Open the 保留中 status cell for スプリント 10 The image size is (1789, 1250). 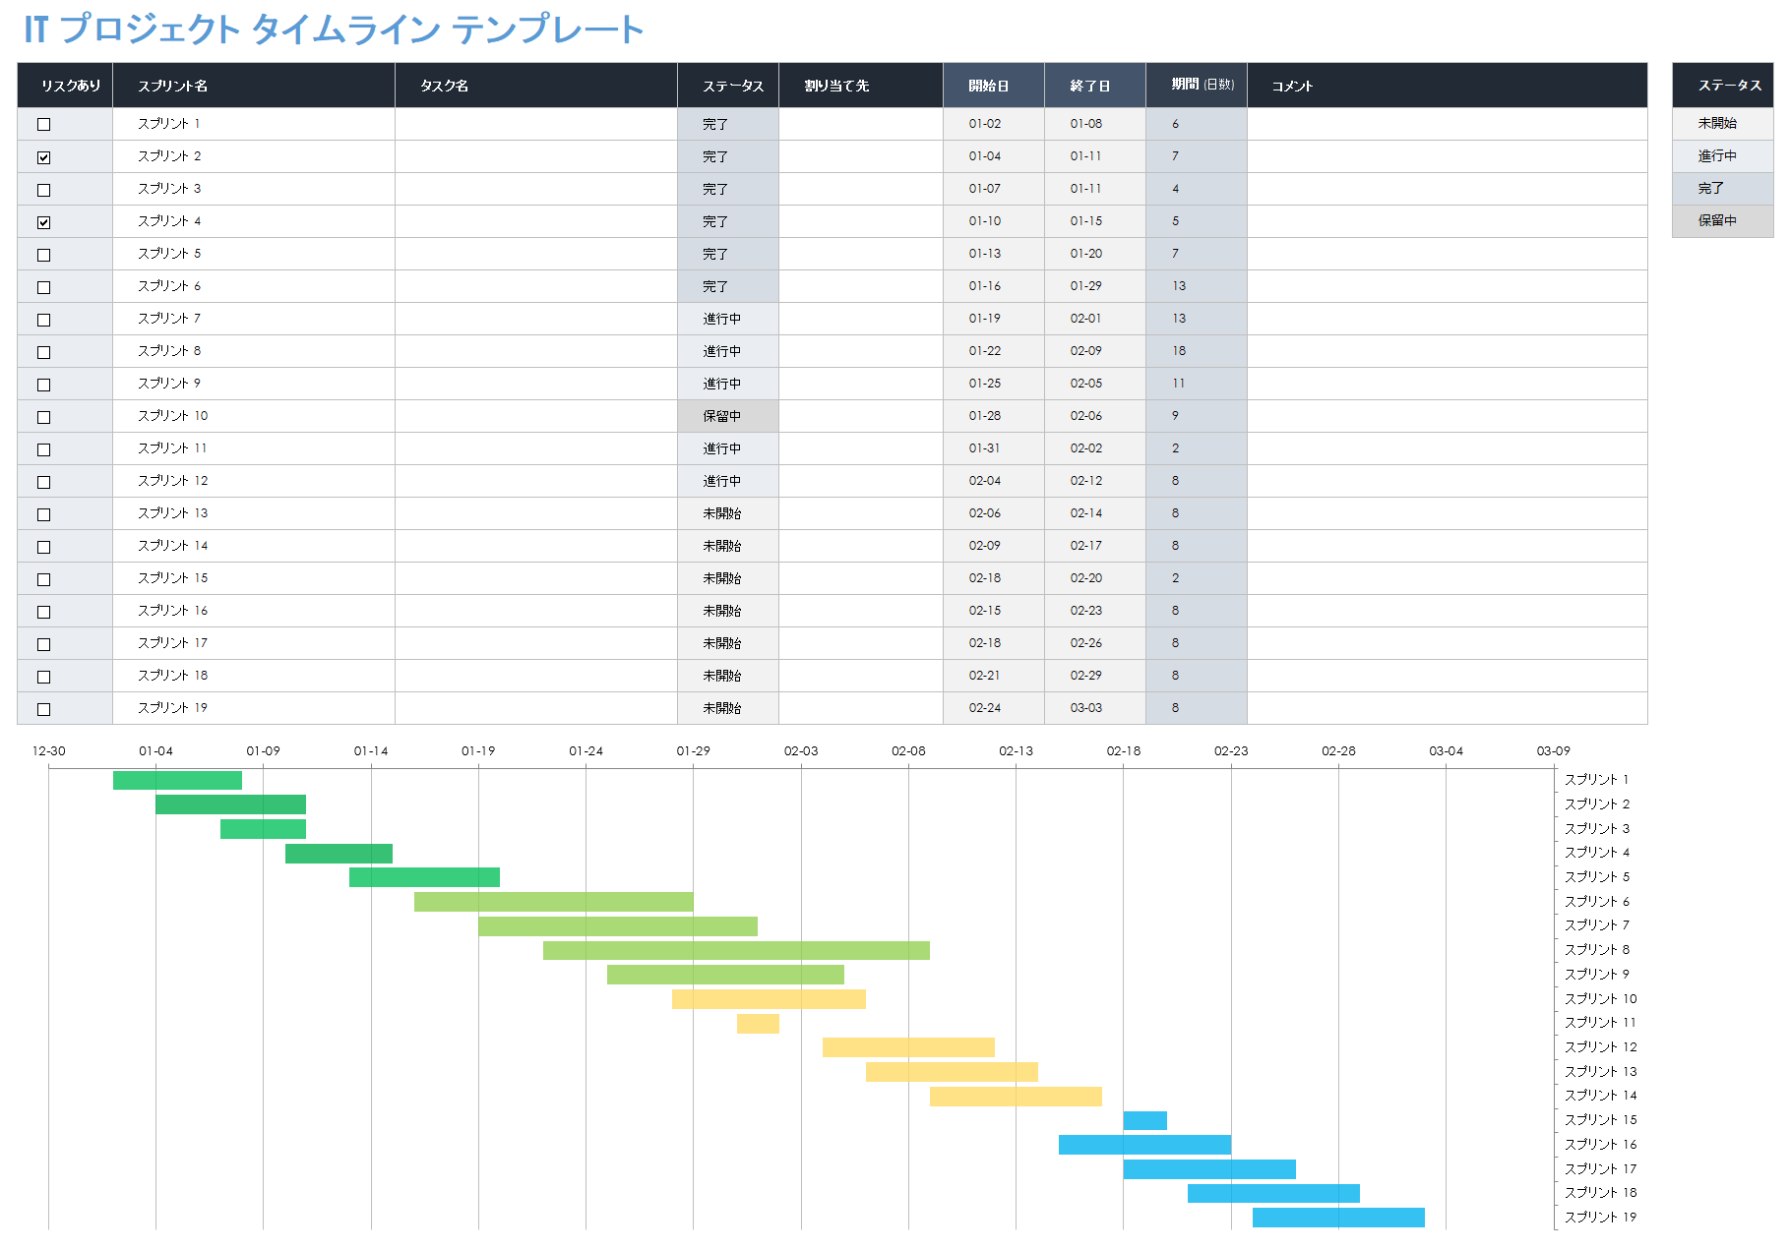728,416
